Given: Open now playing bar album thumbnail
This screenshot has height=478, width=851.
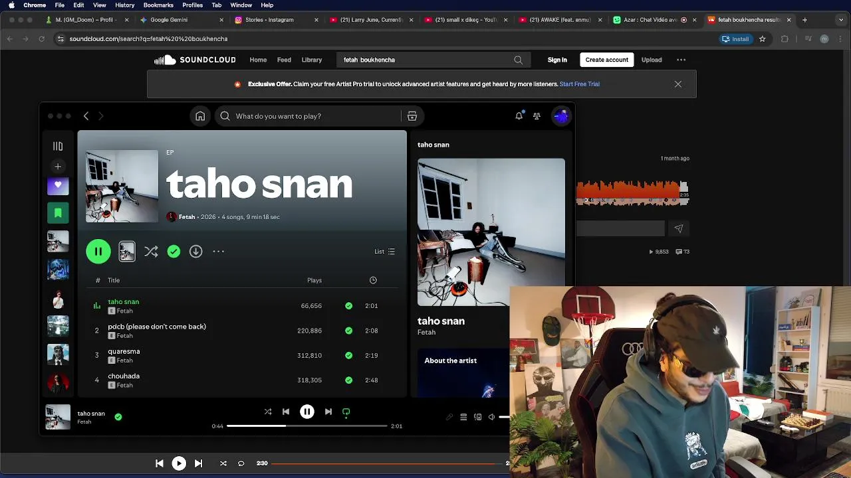Looking at the screenshot, I should 58,417.
